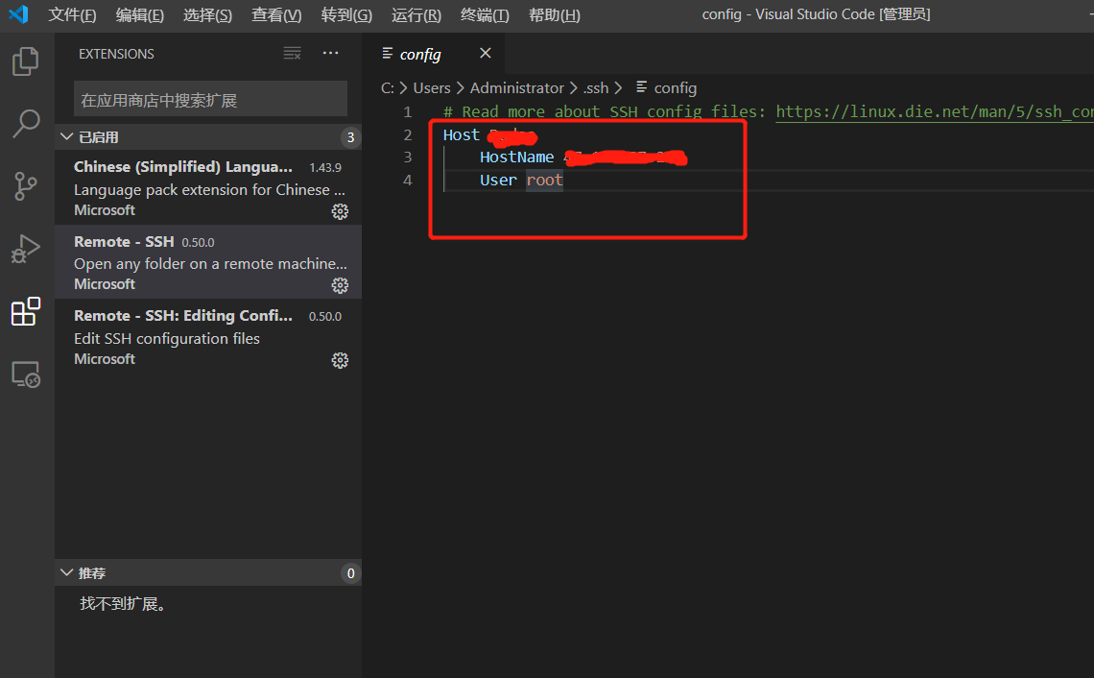This screenshot has height=678, width=1094.
Task: Close the config editor tab
Action: (486, 53)
